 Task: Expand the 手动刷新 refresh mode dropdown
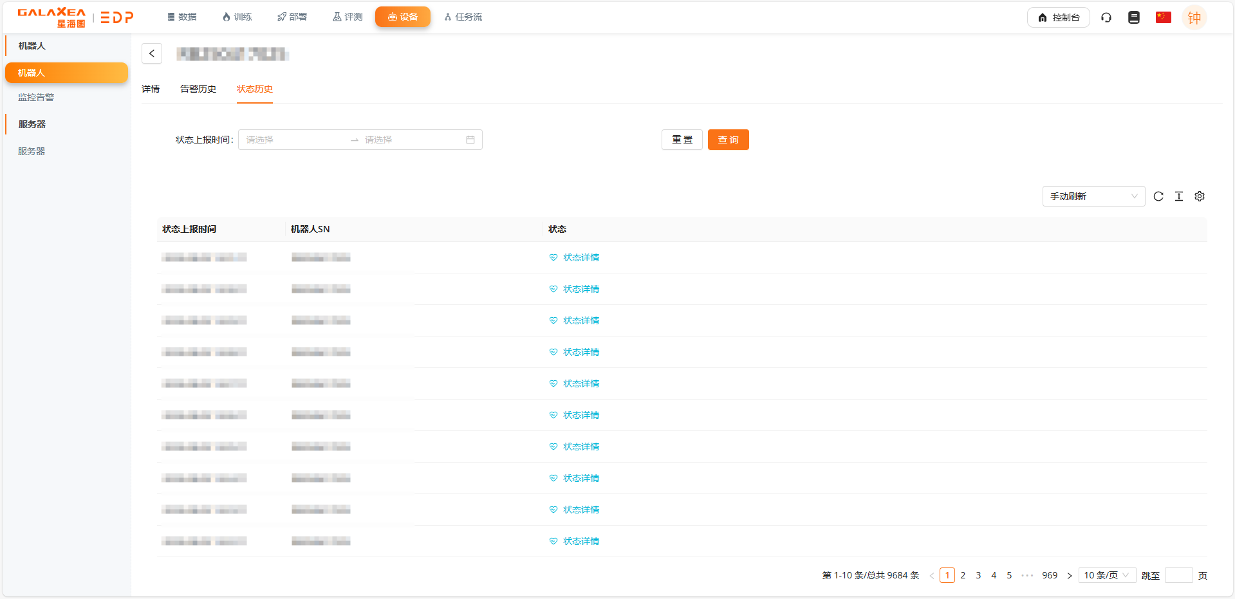[x=1093, y=196]
